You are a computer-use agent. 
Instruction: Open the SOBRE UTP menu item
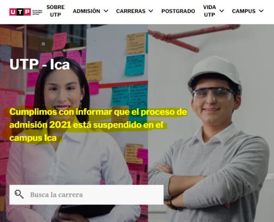point(55,11)
